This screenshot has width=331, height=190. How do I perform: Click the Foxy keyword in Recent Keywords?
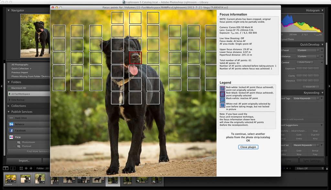pyautogui.click(x=315, y=155)
